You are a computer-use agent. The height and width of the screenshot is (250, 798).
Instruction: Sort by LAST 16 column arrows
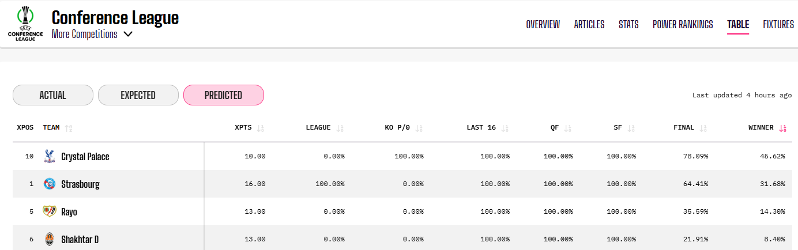pos(505,128)
